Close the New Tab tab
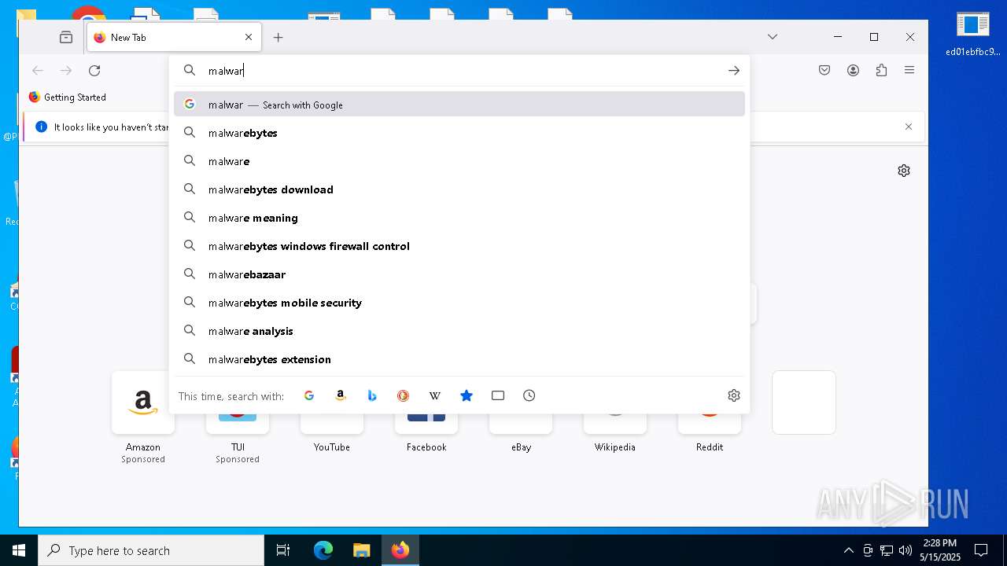The width and height of the screenshot is (1007, 566). tap(249, 37)
